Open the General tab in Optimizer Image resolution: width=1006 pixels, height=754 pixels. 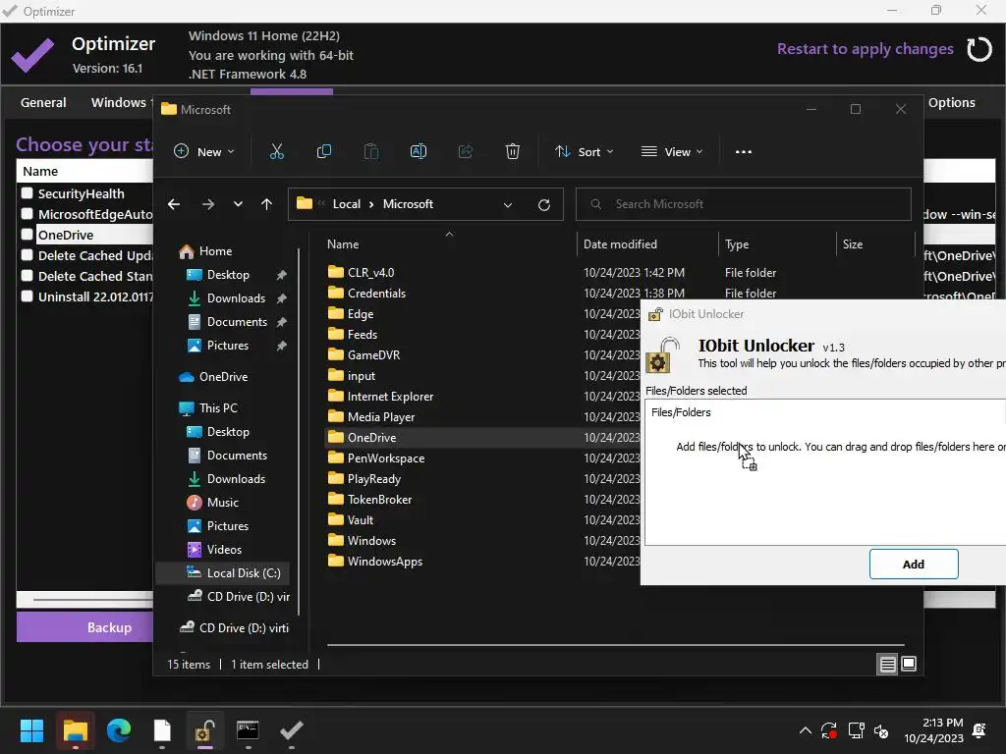(43, 102)
